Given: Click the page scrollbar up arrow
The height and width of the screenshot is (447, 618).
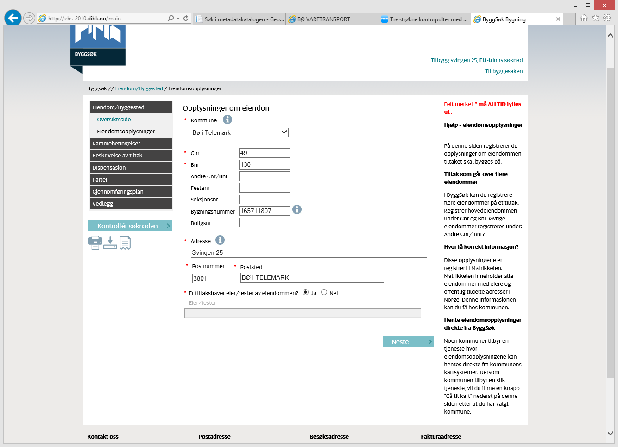Looking at the screenshot, I should click(x=610, y=35).
